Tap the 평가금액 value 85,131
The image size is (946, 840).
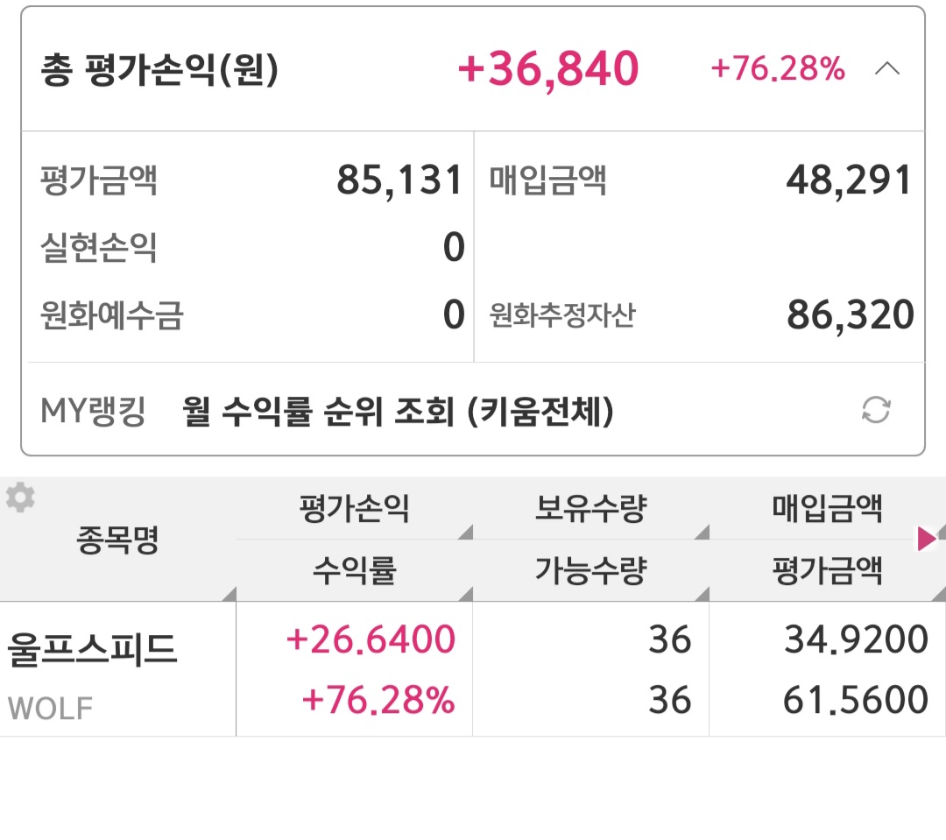[399, 181]
